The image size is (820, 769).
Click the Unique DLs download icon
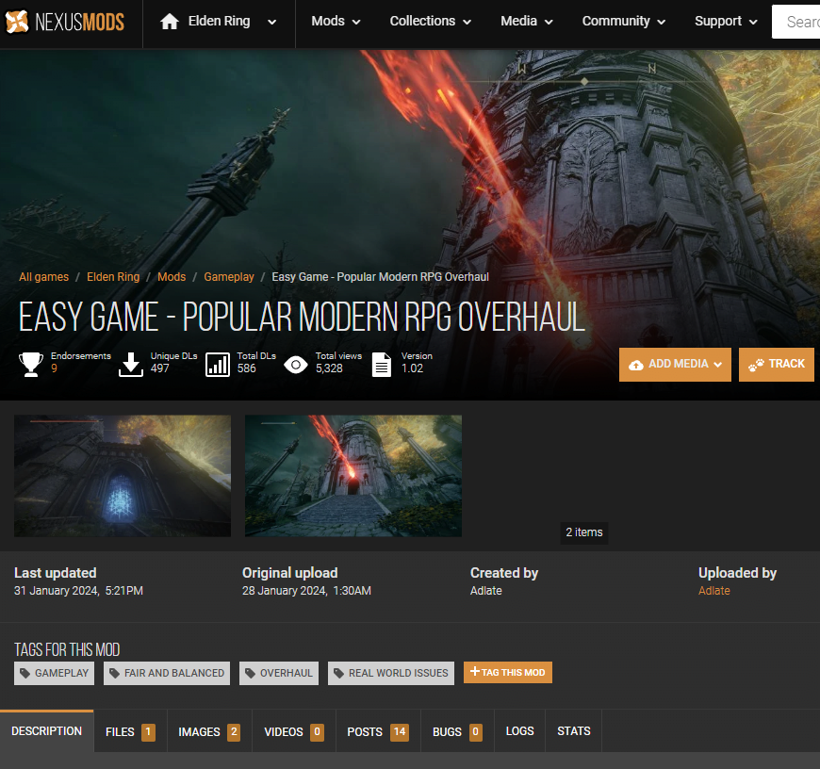click(131, 365)
